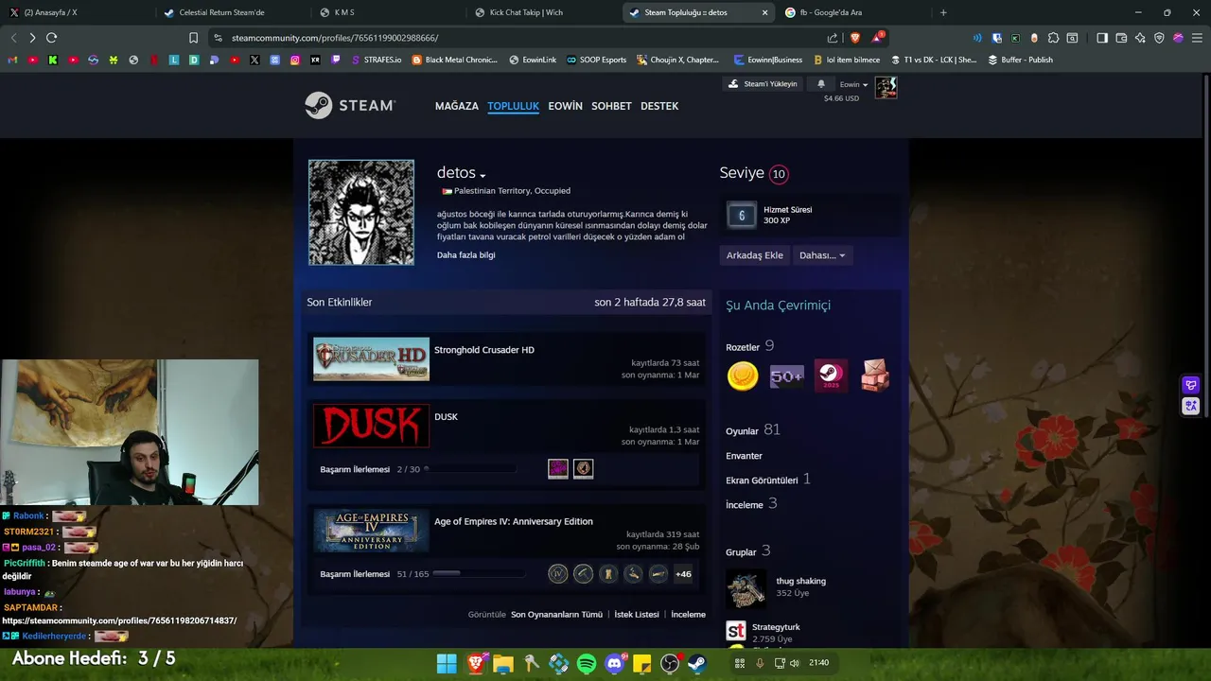
Task: Click the share icon in the address bar
Action: click(x=833, y=38)
